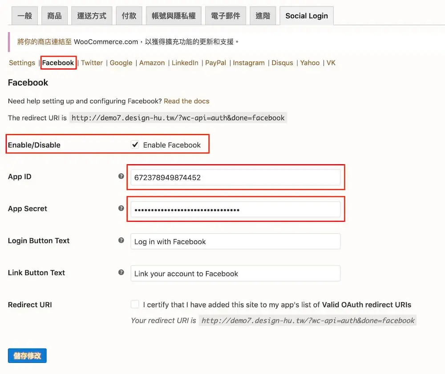445x374 pixels.
Task: Focus the App Secret password field
Action: pos(235,210)
